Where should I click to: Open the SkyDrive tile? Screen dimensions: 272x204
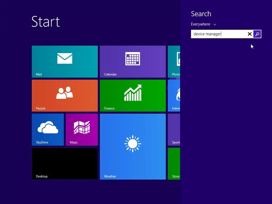48,130
